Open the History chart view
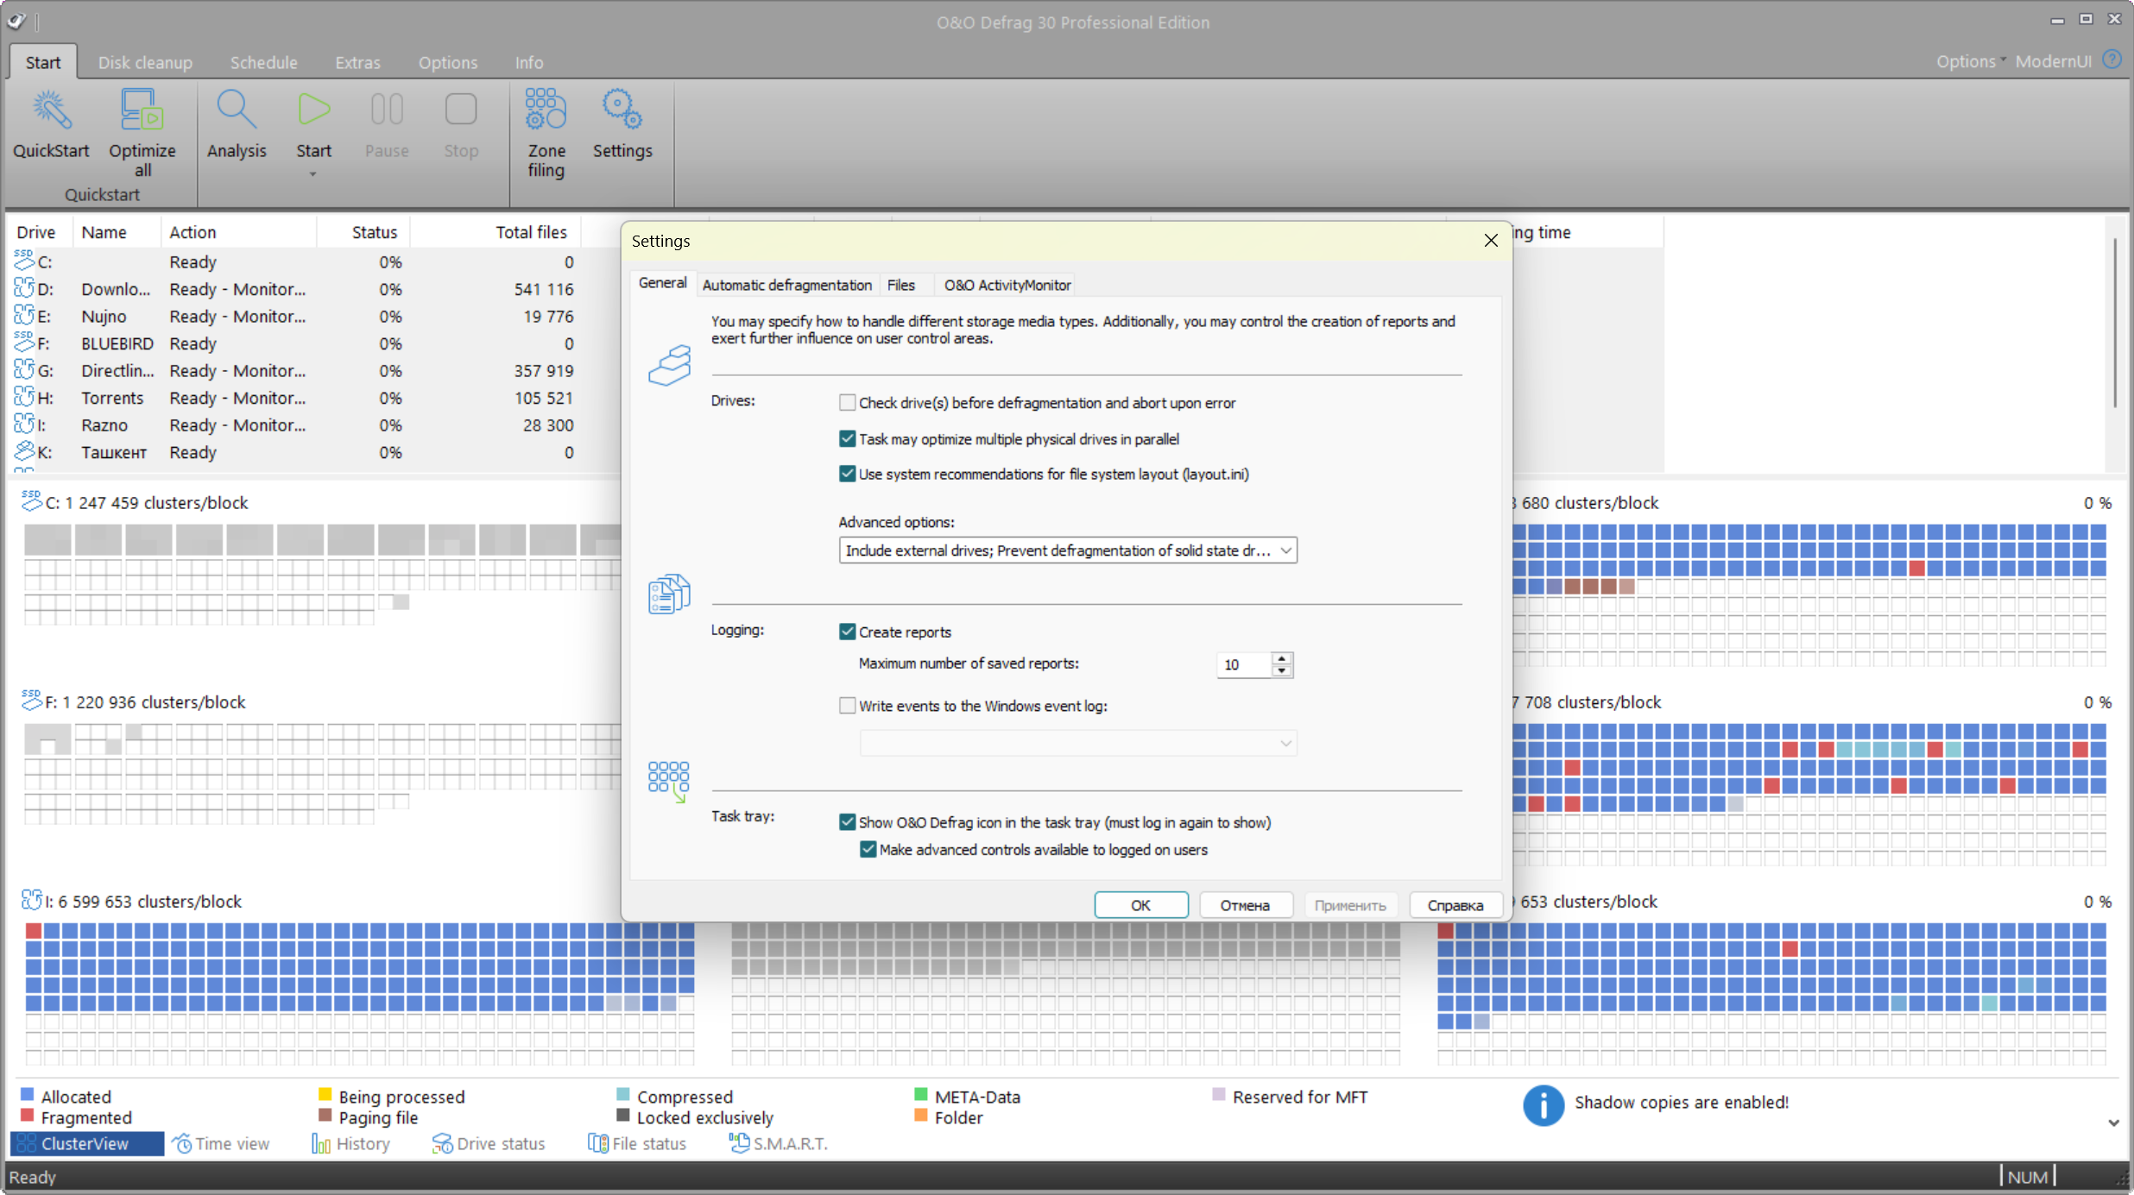The height and width of the screenshot is (1195, 2134). click(351, 1143)
